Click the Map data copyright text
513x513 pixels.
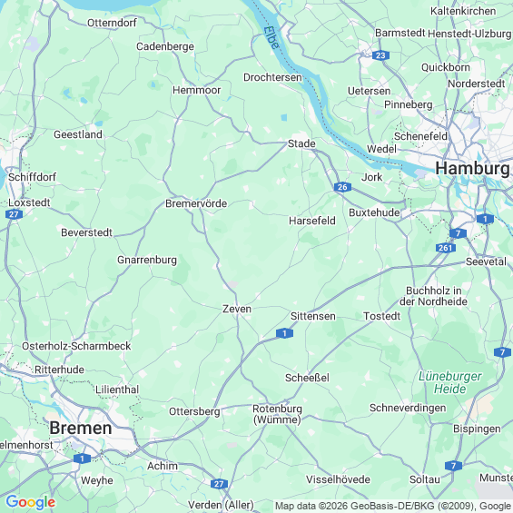click(393, 506)
